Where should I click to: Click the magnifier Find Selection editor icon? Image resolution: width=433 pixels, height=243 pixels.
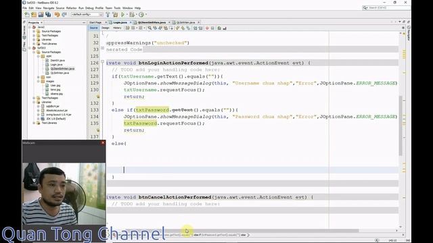[150, 28]
